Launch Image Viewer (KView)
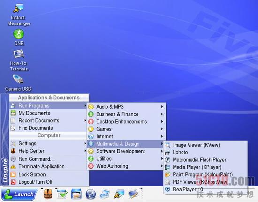 205,145
